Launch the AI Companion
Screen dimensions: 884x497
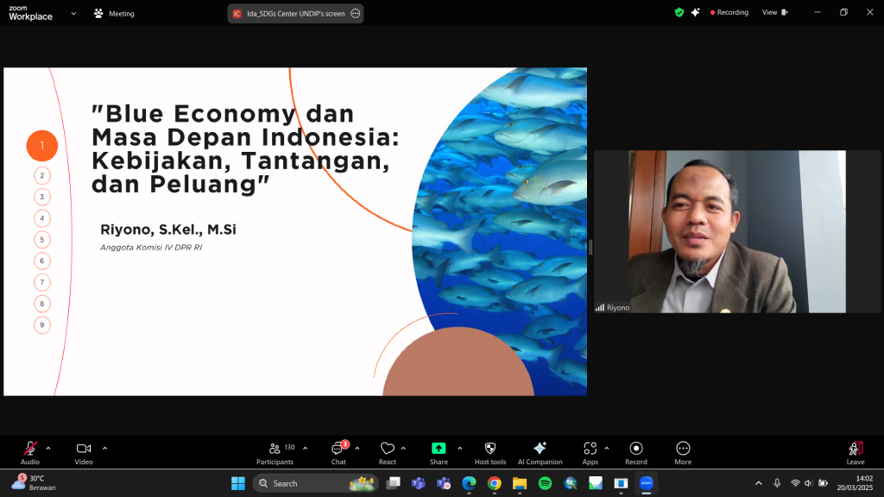pyautogui.click(x=540, y=449)
